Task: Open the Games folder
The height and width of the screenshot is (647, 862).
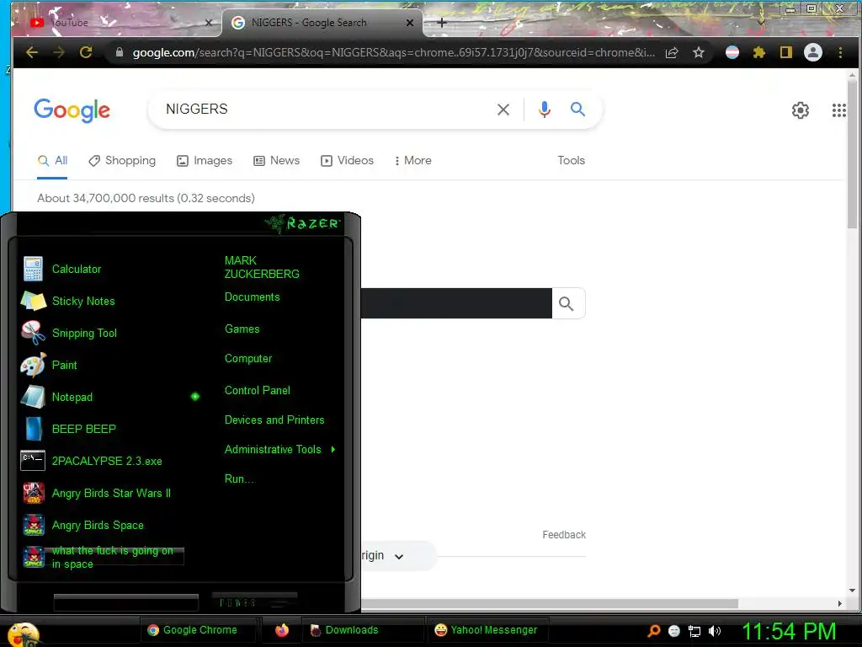Action: click(x=242, y=329)
